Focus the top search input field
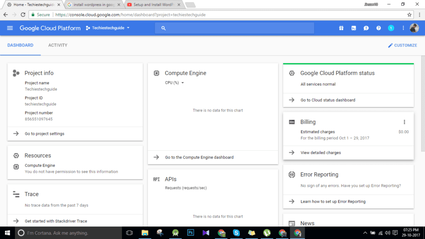Screen dimensions: 425x239 234,28
